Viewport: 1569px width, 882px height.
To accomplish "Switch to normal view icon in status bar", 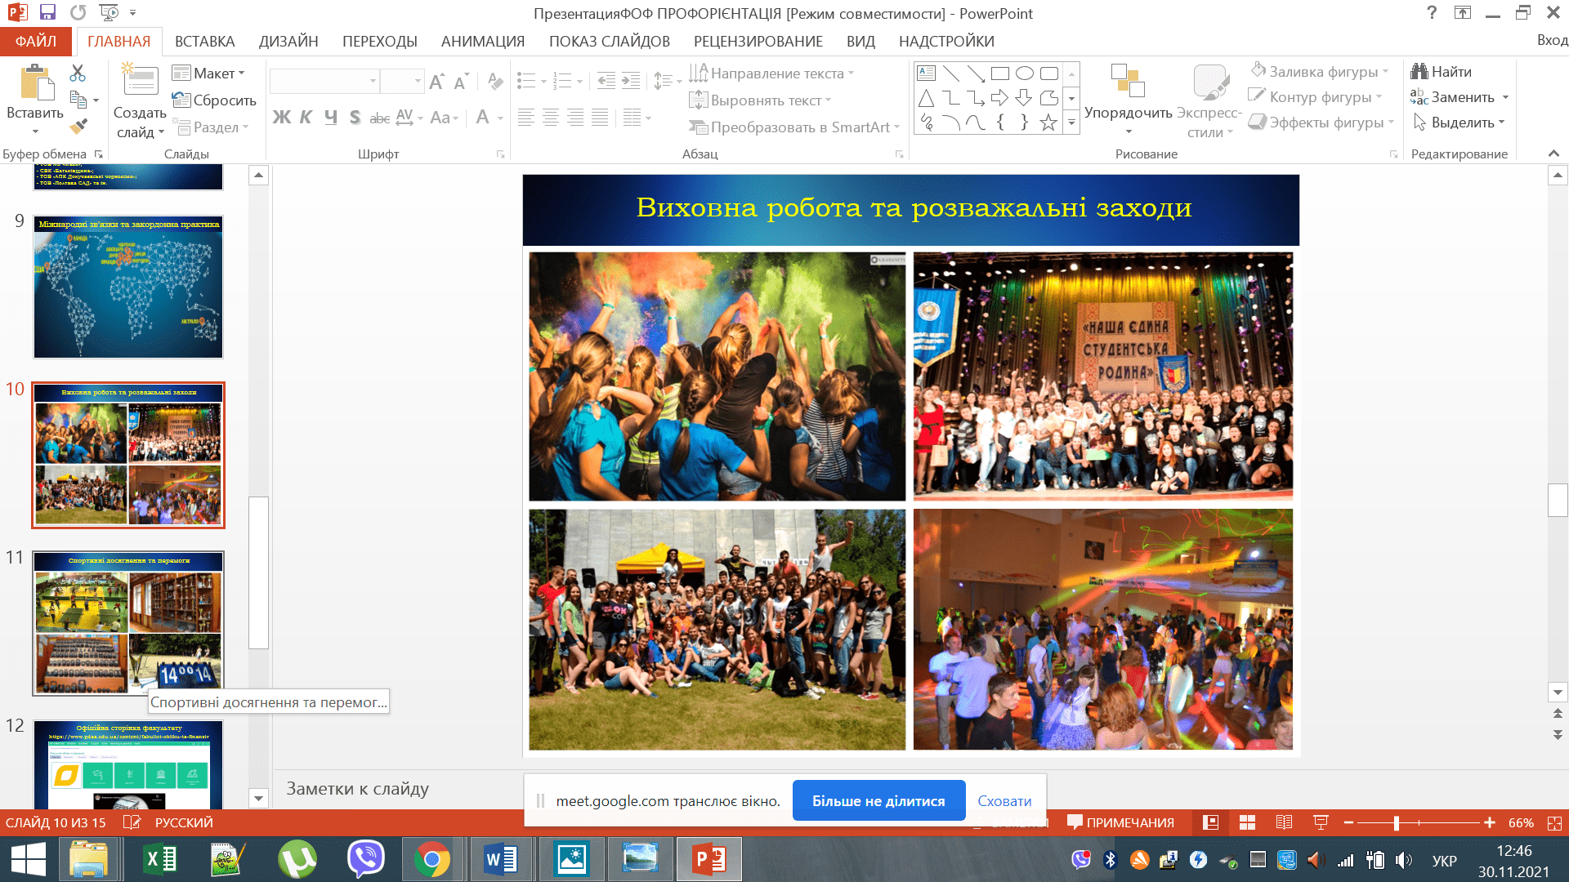I will (x=1210, y=822).
